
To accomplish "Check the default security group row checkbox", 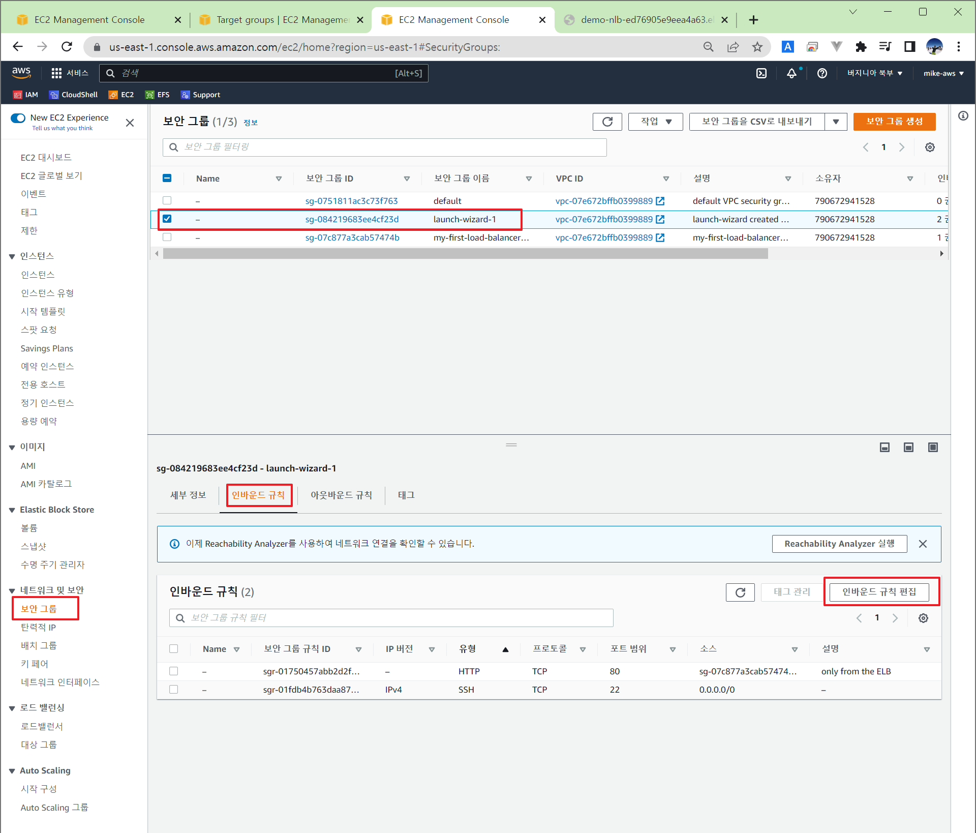I will coord(167,201).
